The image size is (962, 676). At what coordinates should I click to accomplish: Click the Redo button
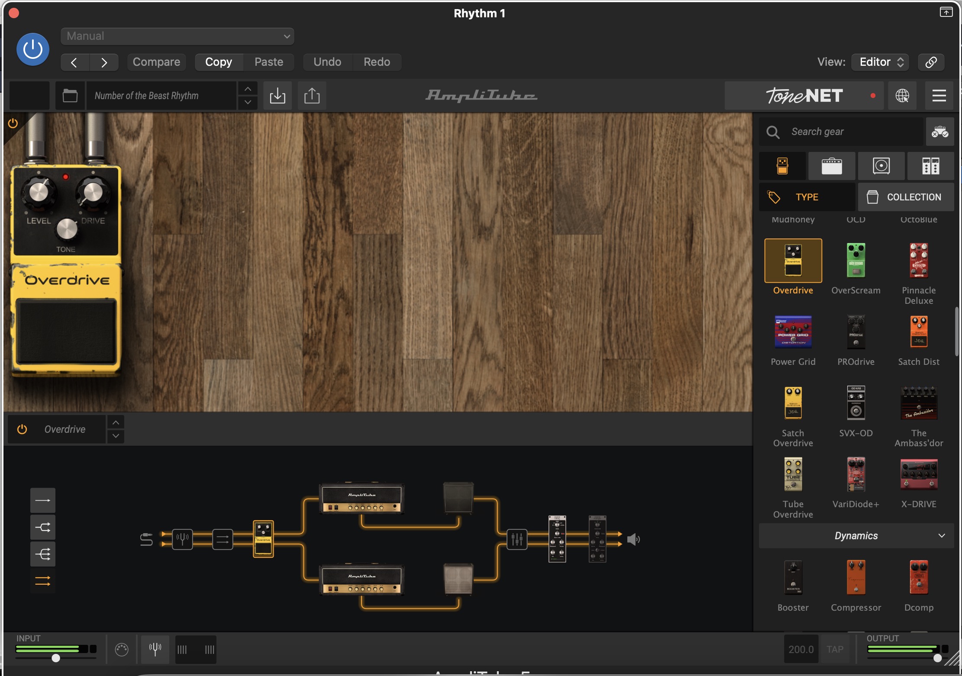point(377,62)
